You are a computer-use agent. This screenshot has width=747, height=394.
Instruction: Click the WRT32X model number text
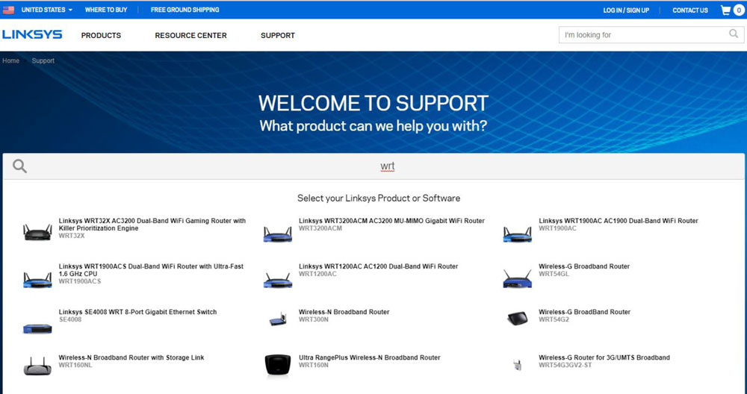click(x=72, y=236)
